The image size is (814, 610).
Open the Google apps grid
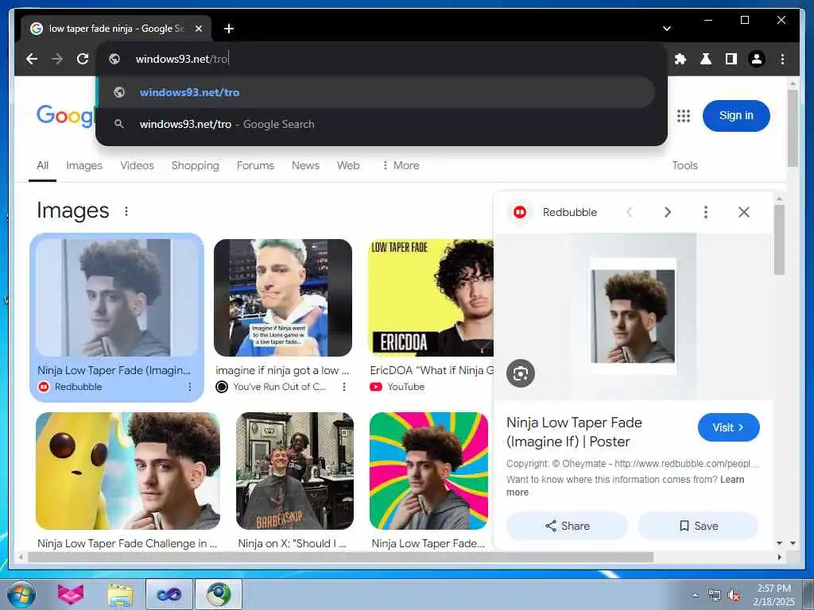[683, 116]
